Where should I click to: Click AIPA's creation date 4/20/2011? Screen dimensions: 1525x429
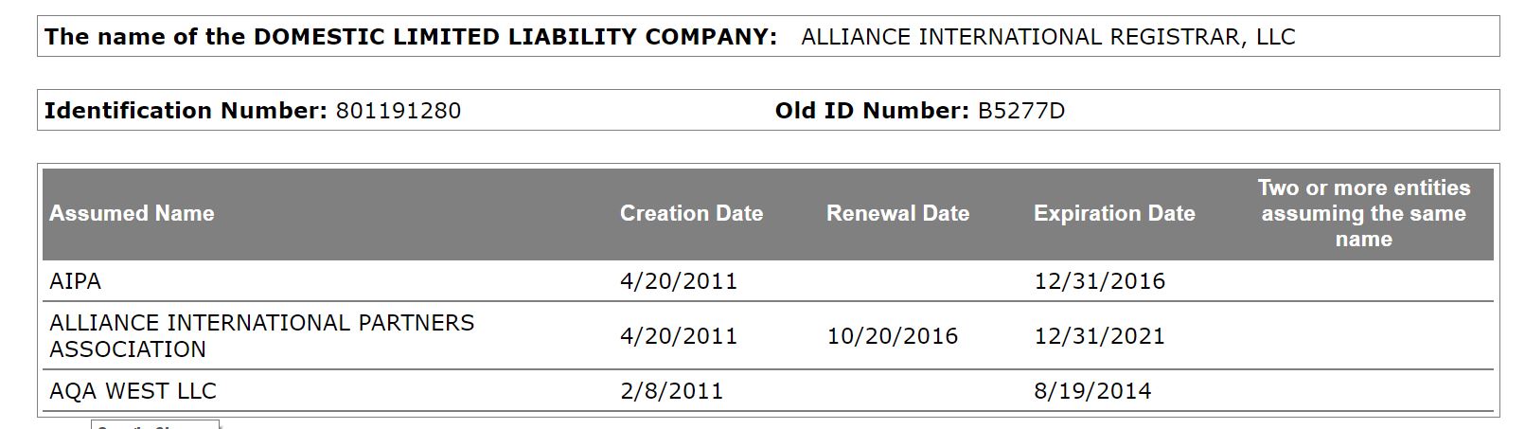678,281
